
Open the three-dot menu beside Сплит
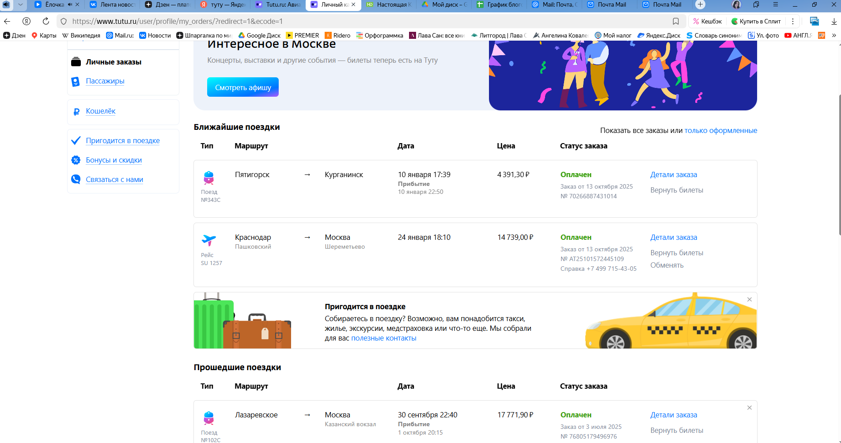click(x=793, y=21)
